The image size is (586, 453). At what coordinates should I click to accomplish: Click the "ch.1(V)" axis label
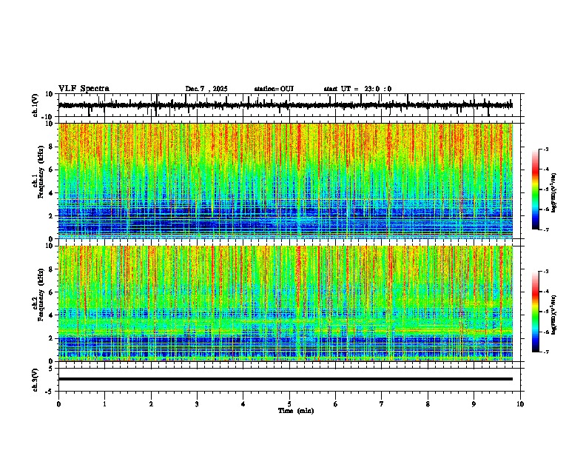coord(36,105)
